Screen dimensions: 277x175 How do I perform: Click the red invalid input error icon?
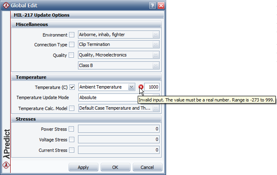(x=141, y=87)
